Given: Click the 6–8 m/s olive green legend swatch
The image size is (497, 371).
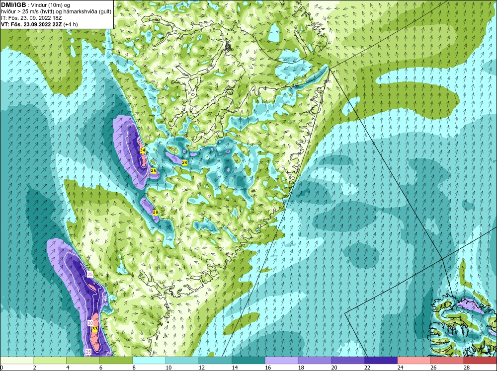Looking at the screenshot, I should point(116,360).
